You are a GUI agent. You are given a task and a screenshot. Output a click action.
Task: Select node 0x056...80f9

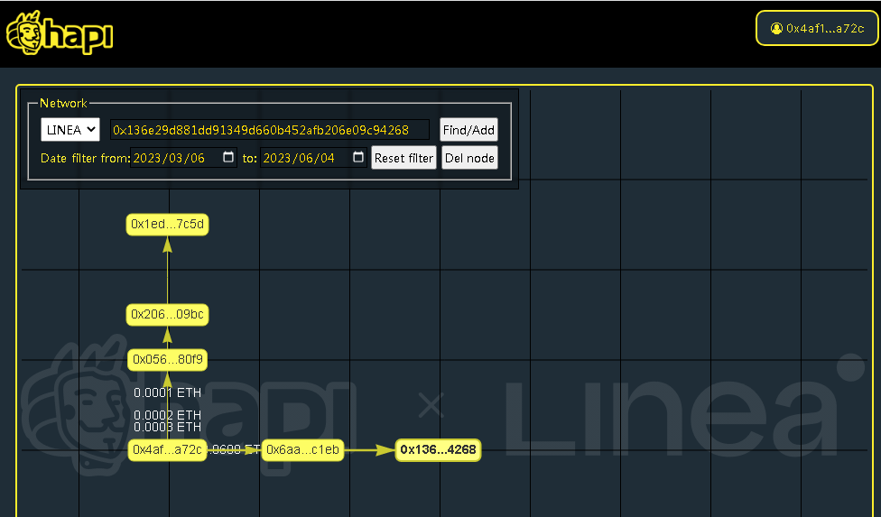point(167,360)
